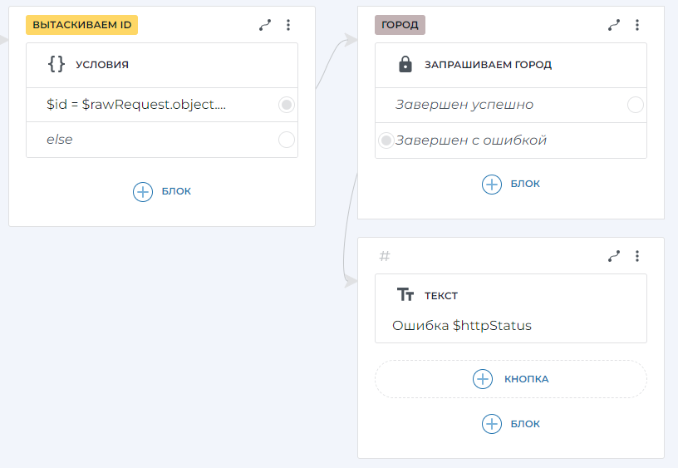Screen dimensions: 678x468
Task: Click the Ошибка $httpStatus text field
Action: 462,326
